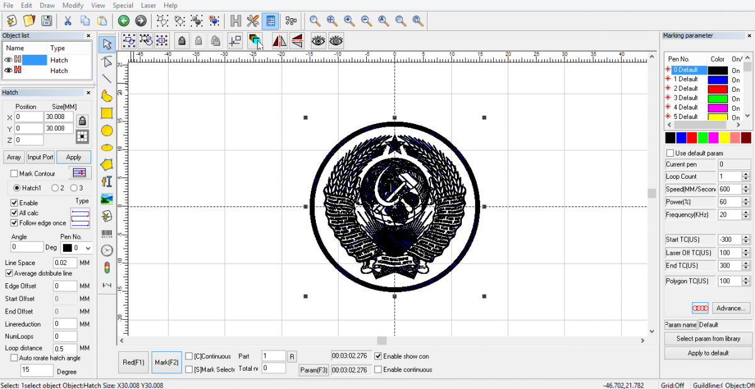
Task: Toggle Follow edge once checkbox
Action: (x=14, y=223)
